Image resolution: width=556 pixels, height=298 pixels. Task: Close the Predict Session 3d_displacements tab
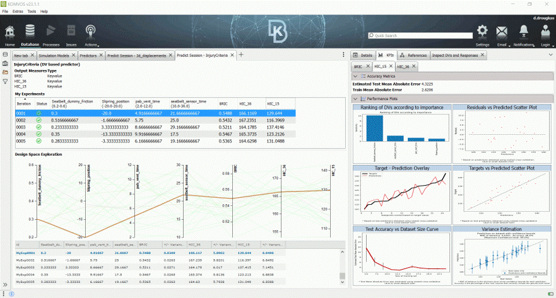(170, 55)
